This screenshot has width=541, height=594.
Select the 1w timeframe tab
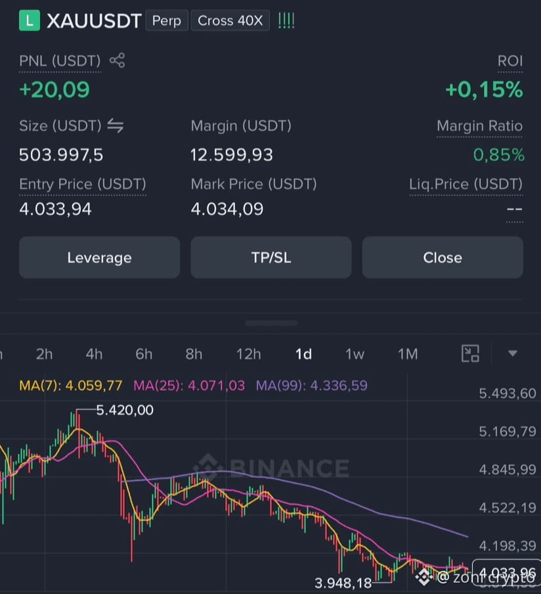pyautogui.click(x=355, y=354)
